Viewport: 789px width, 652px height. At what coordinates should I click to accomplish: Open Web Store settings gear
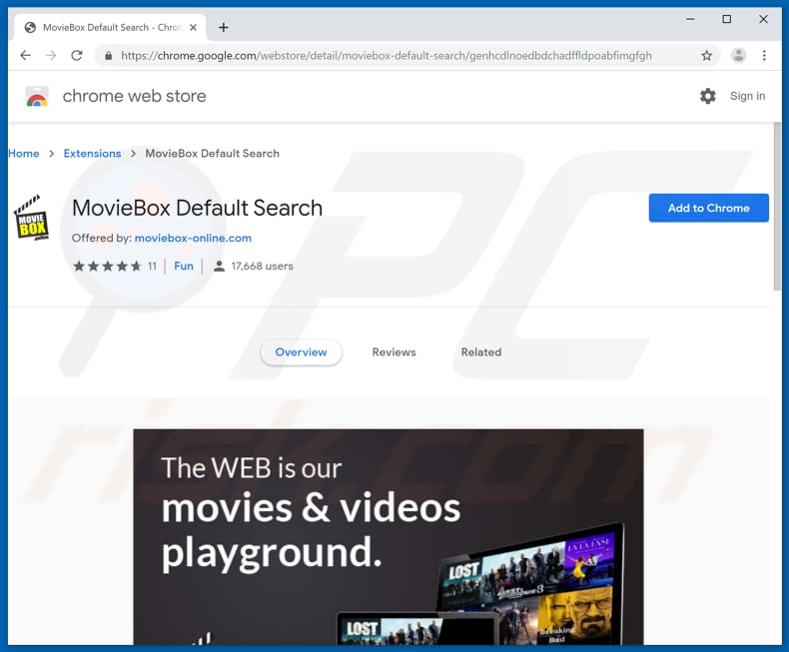coord(707,96)
